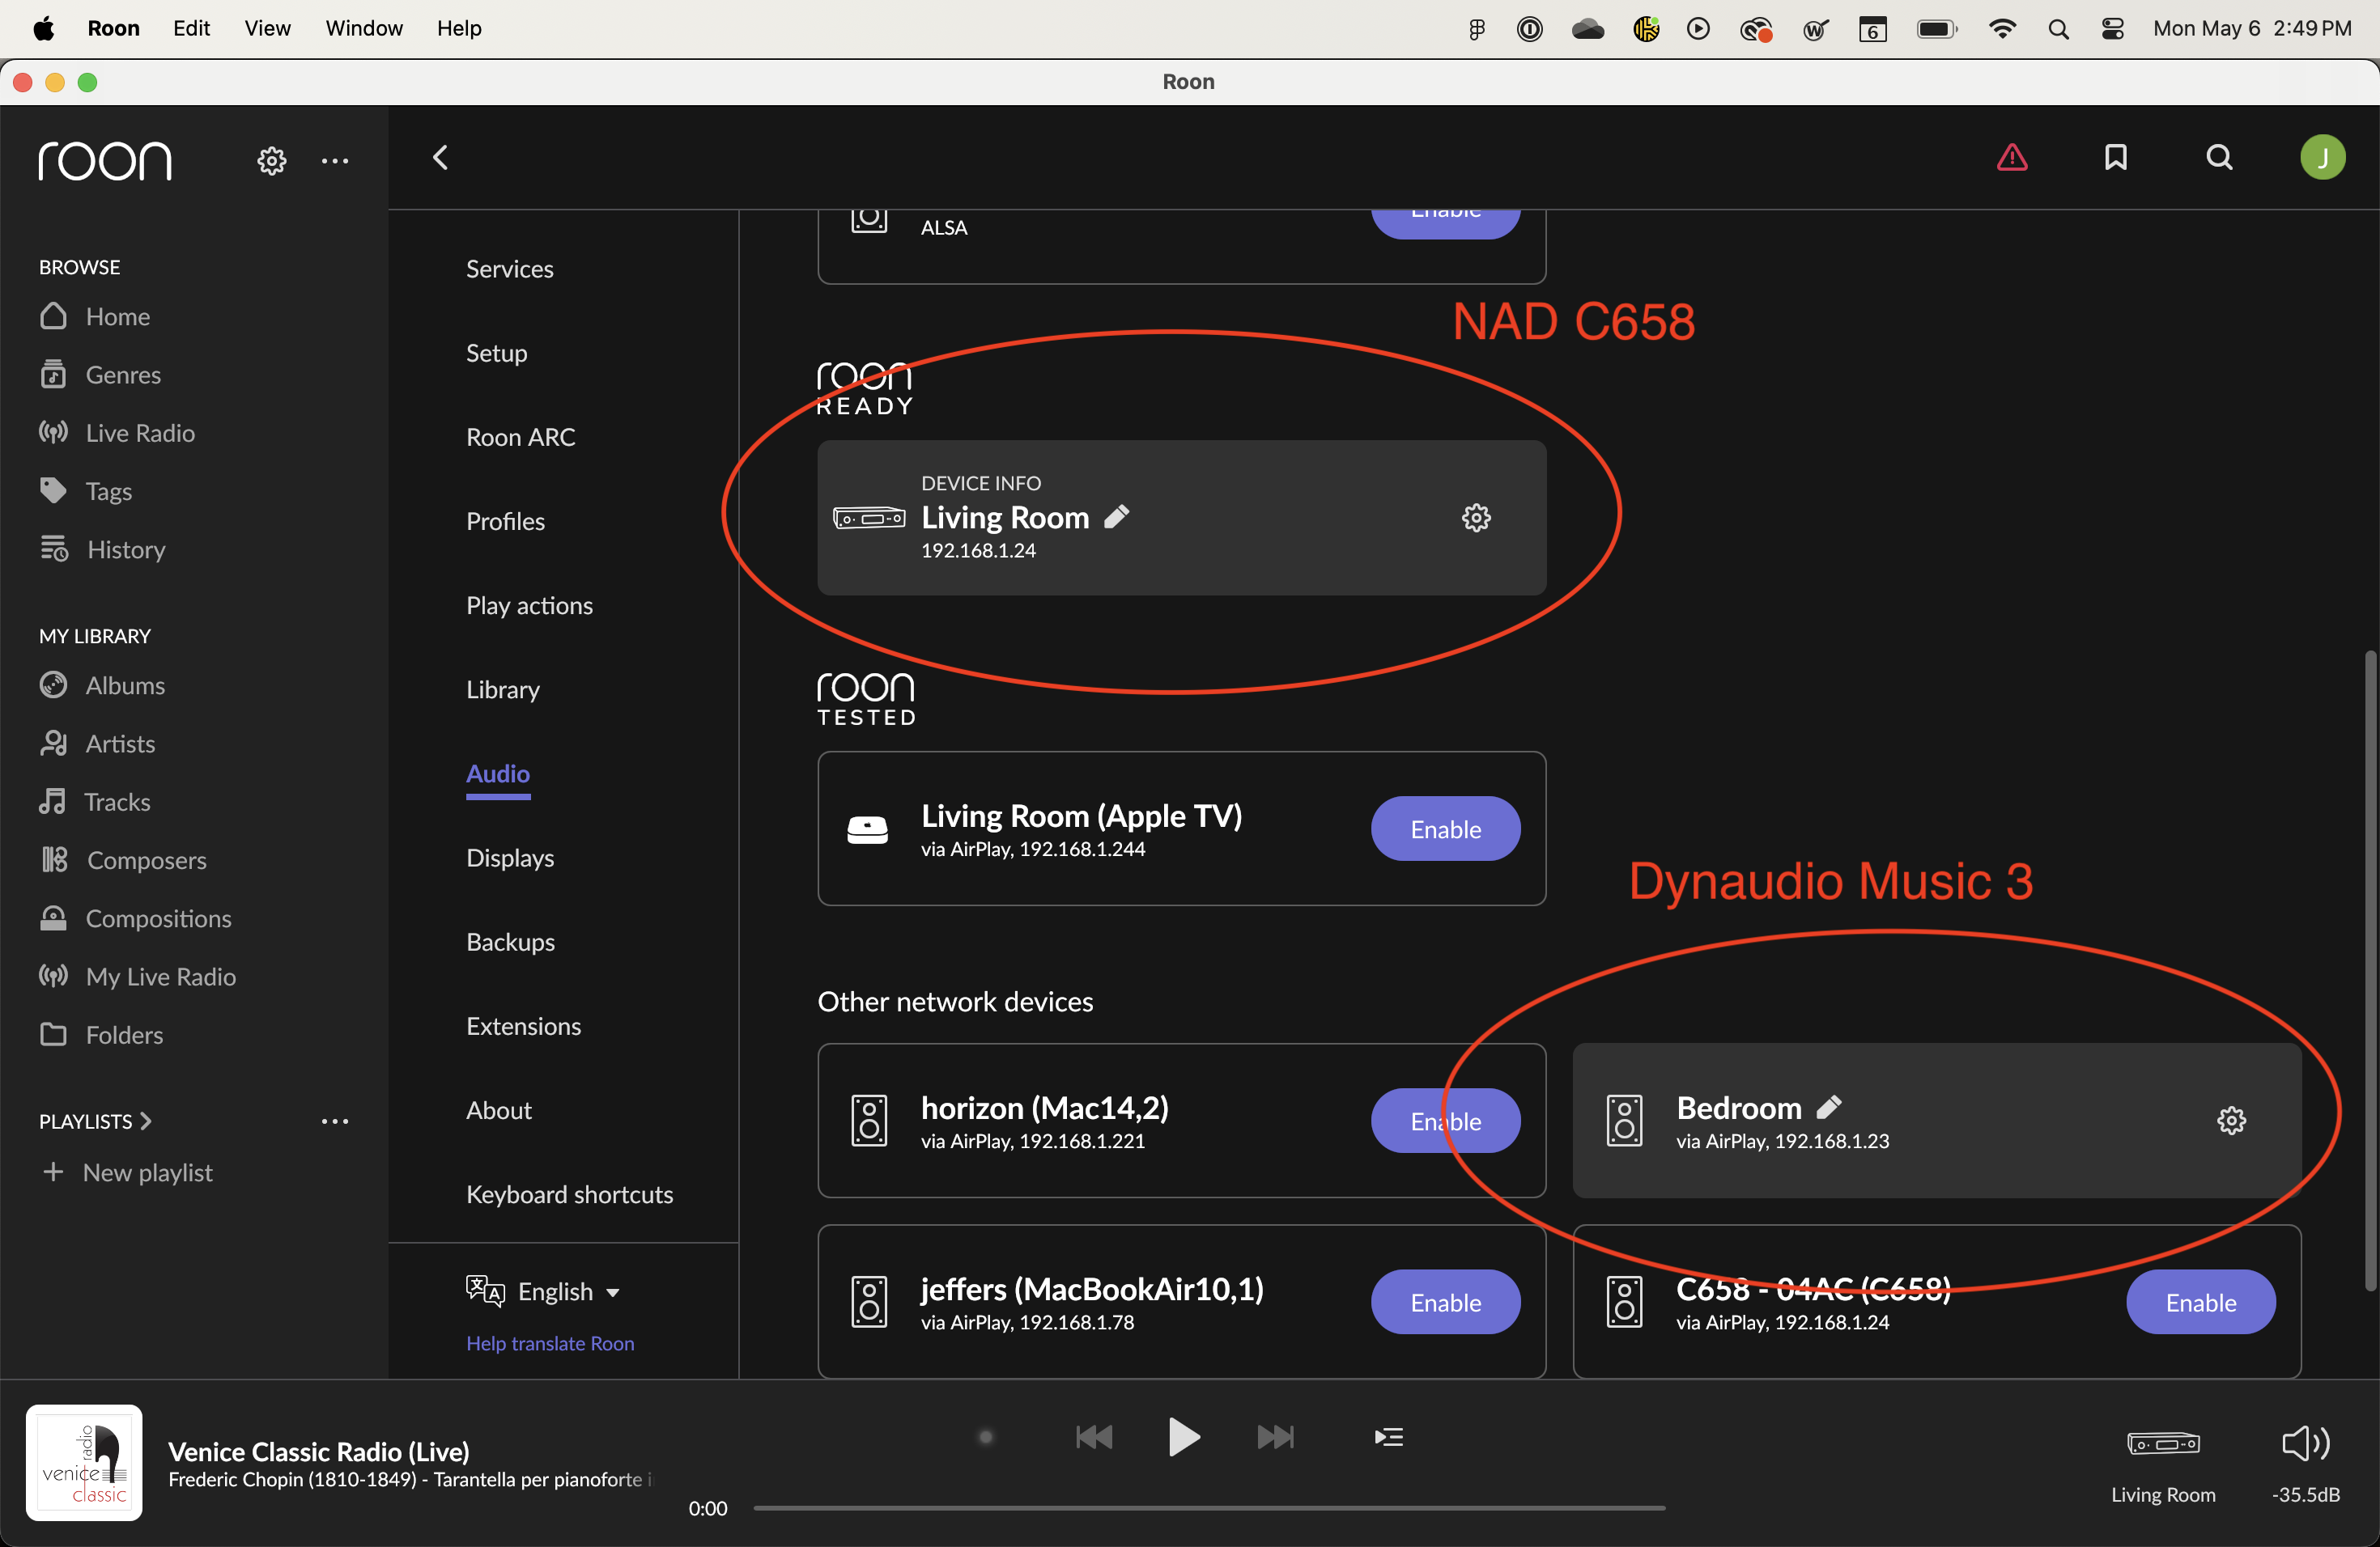2380x1547 pixels.
Task: Go to Home in Browse sidebar
Action: 95,317
